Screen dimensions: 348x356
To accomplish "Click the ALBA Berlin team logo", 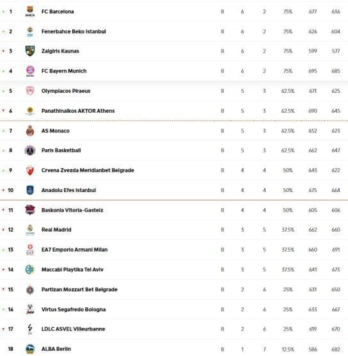I will (30, 349).
